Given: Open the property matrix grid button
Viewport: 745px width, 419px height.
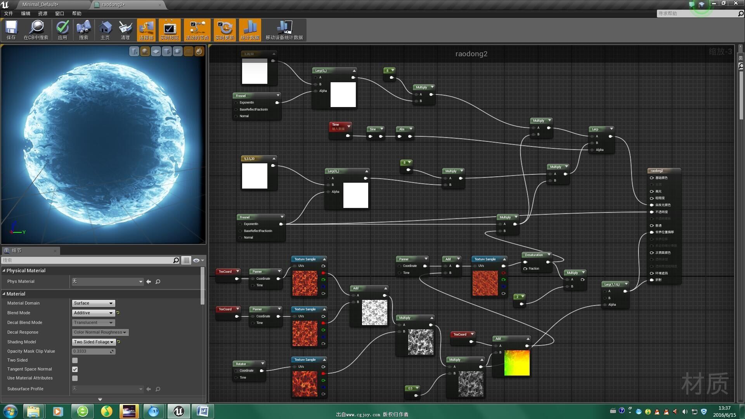Looking at the screenshot, I should click(186, 260).
